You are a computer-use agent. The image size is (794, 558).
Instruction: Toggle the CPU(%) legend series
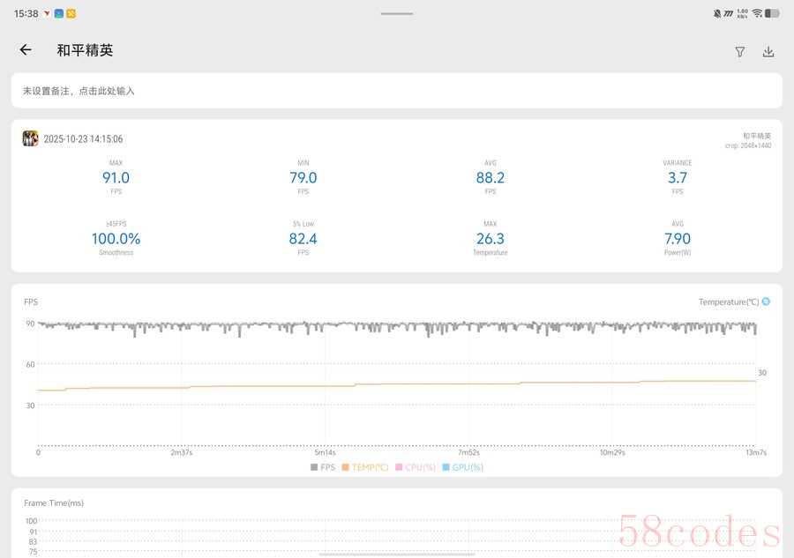(x=416, y=467)
